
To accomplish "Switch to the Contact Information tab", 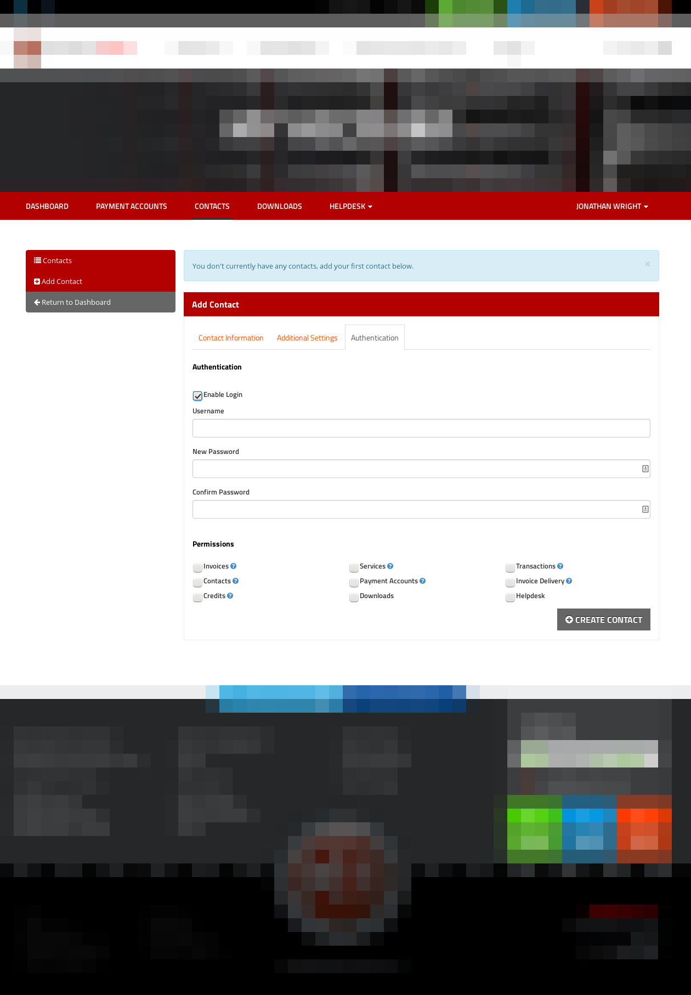I will click(x=231, y=338).
